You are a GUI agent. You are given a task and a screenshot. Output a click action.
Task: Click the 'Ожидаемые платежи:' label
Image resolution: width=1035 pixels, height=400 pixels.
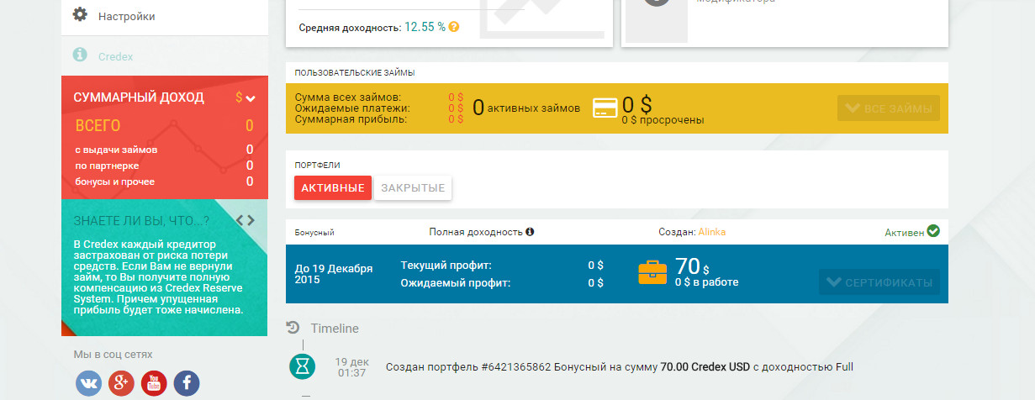coord(352,108)
